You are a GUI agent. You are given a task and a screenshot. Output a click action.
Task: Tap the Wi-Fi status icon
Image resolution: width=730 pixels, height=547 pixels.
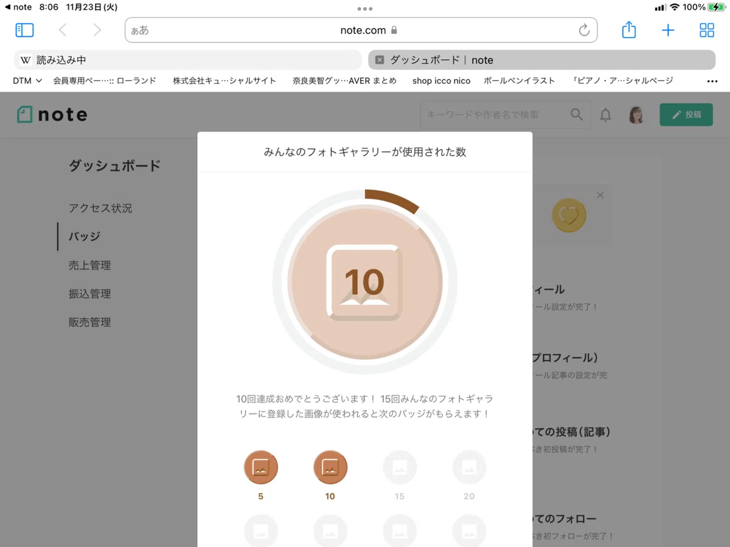(x=675, y=7)
